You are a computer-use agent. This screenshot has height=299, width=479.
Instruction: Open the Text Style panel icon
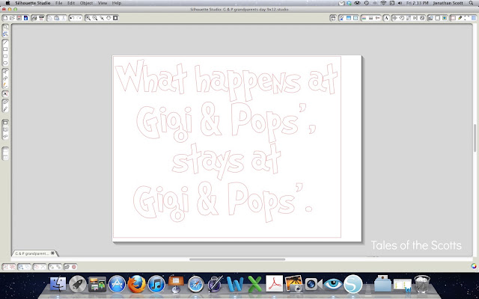(386, 18)
